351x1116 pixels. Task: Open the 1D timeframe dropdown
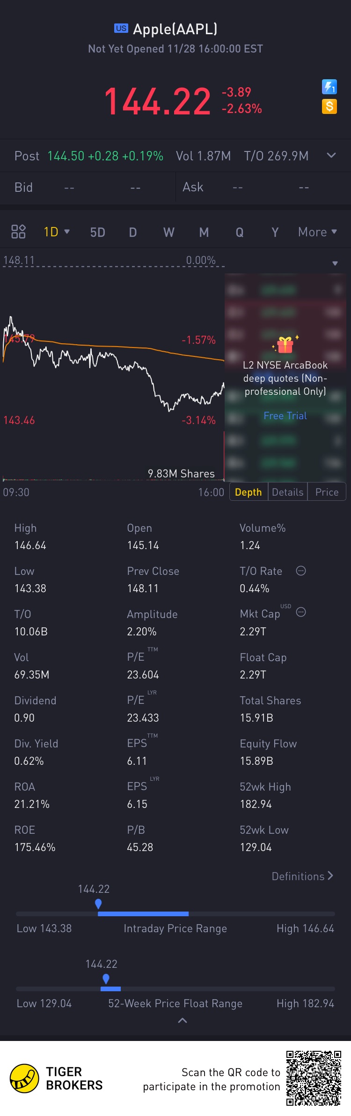57,232
